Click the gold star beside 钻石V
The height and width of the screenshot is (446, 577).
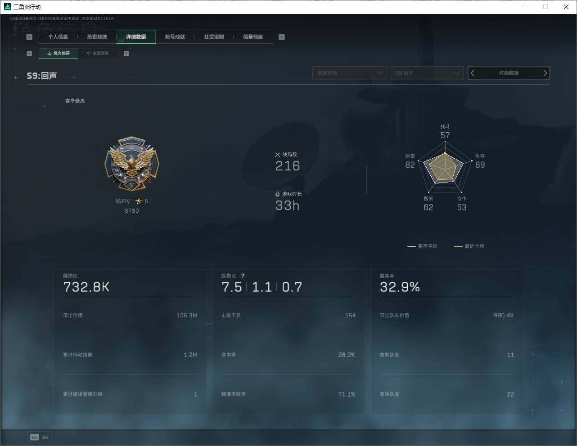pos(139,201)
